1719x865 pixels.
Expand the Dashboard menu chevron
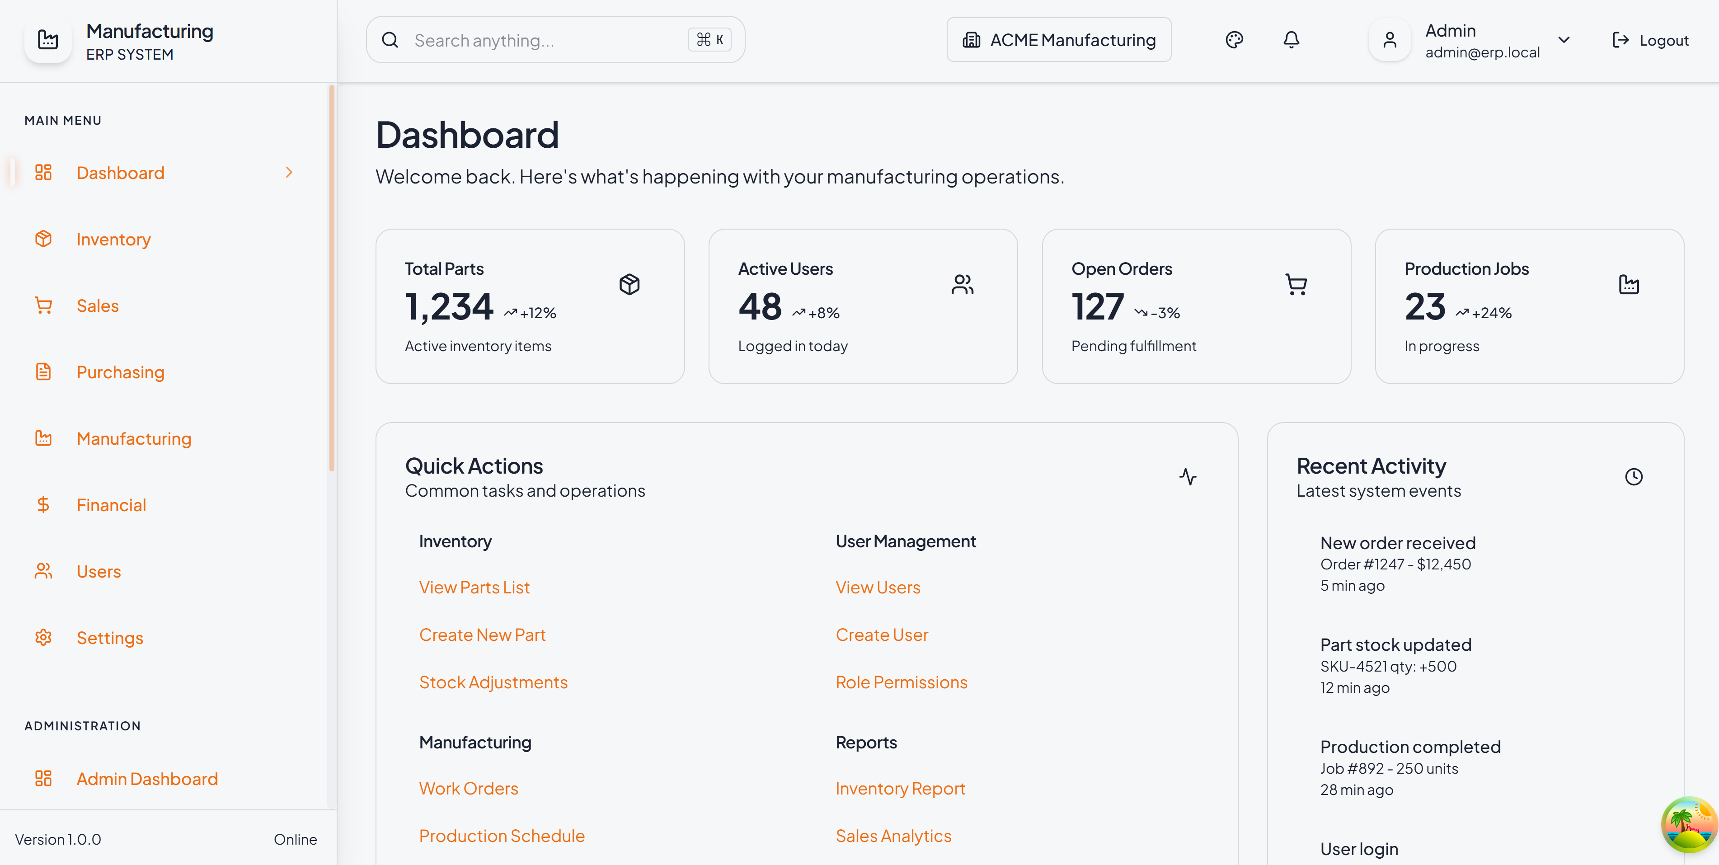tap(289, 173)
